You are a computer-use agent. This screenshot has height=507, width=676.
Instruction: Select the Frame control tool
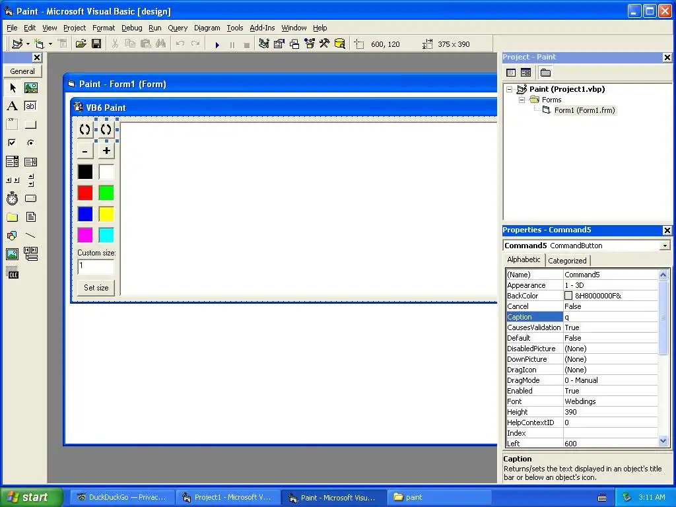pyautogui.click(x=13, y=125)
